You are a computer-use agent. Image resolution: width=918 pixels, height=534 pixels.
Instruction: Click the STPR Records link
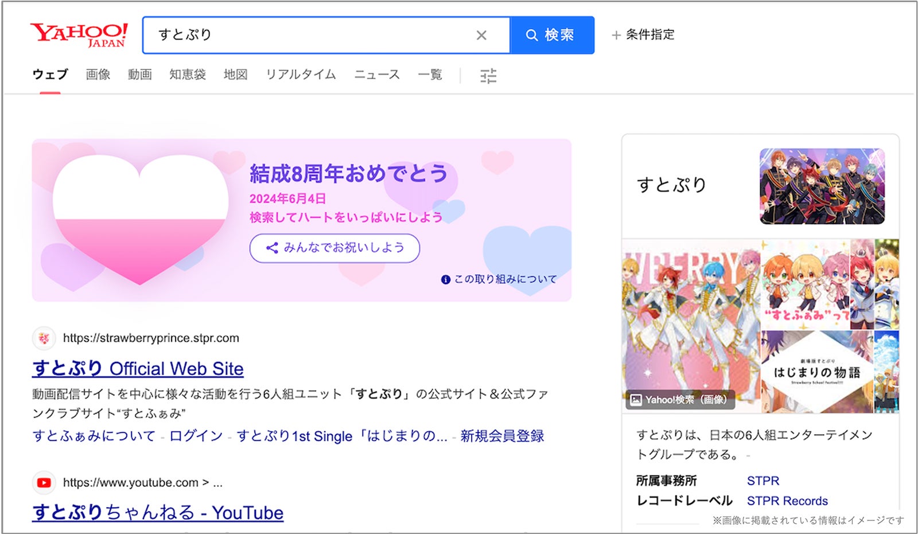coord(787,500)
